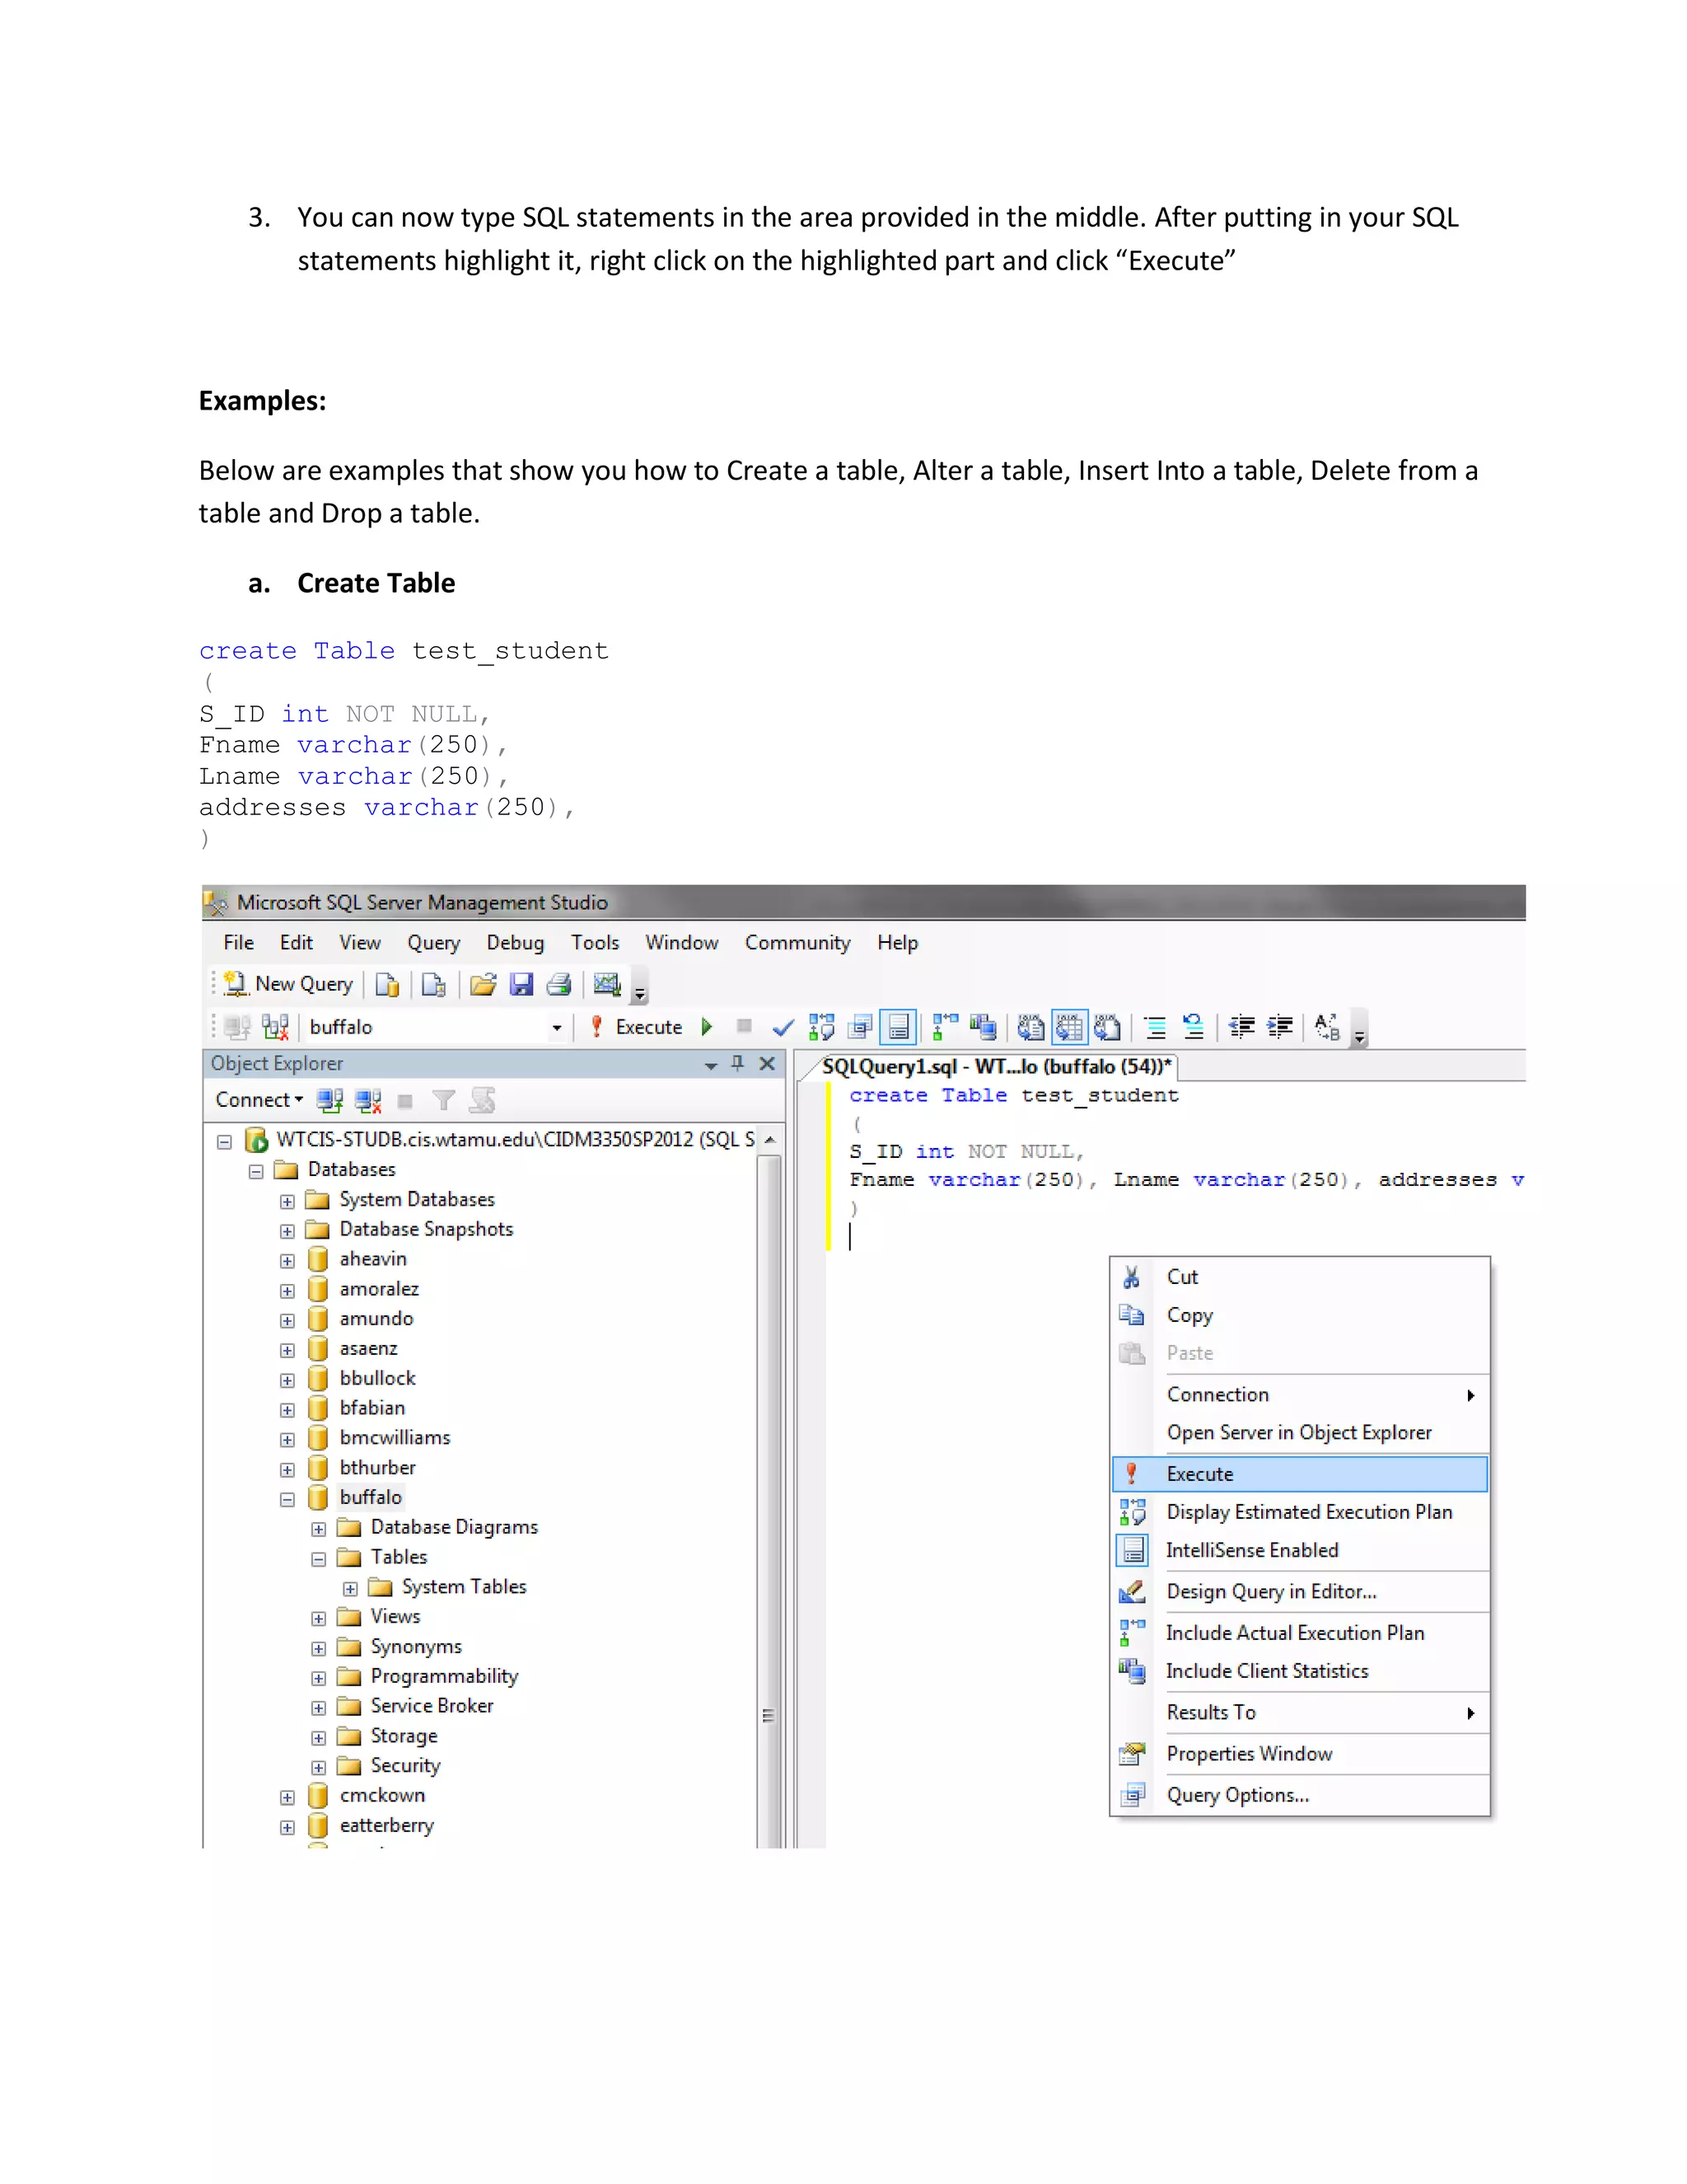Click the Query Options toolbar icon
This screenshot has height=2184, width=1687.
pyautogui.click(x=859, y=1027)
